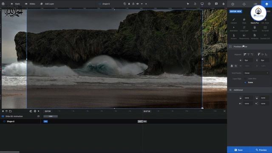272x153 pixels.
Task: Open the Slides menu
Action: tap(30, 4)
